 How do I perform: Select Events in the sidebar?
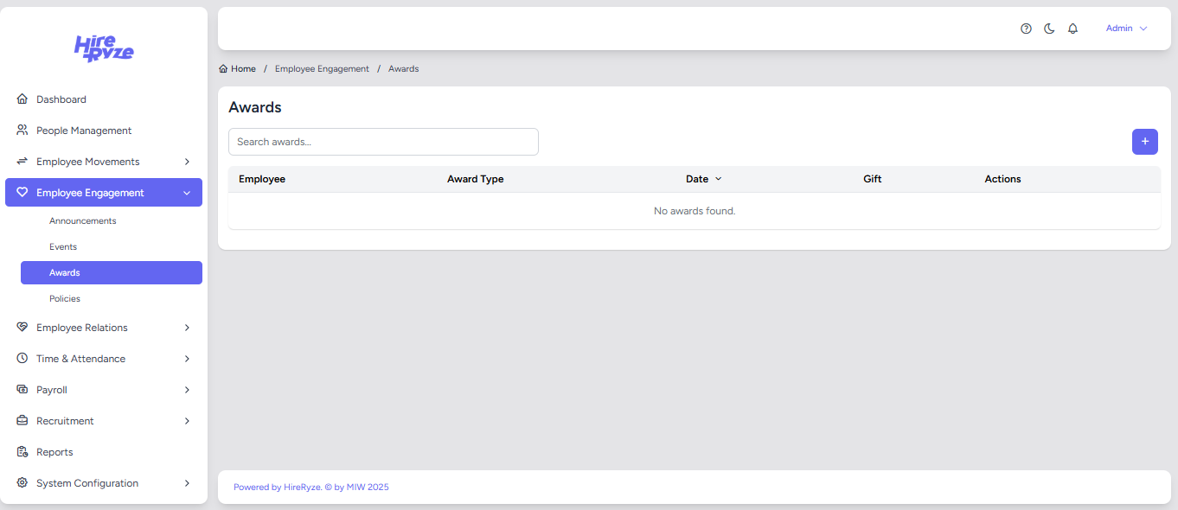pos(63,247)
